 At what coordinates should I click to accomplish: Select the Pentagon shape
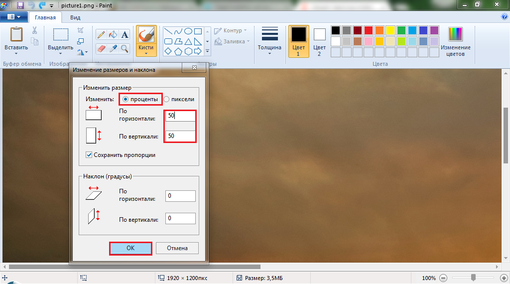point(178,51)
